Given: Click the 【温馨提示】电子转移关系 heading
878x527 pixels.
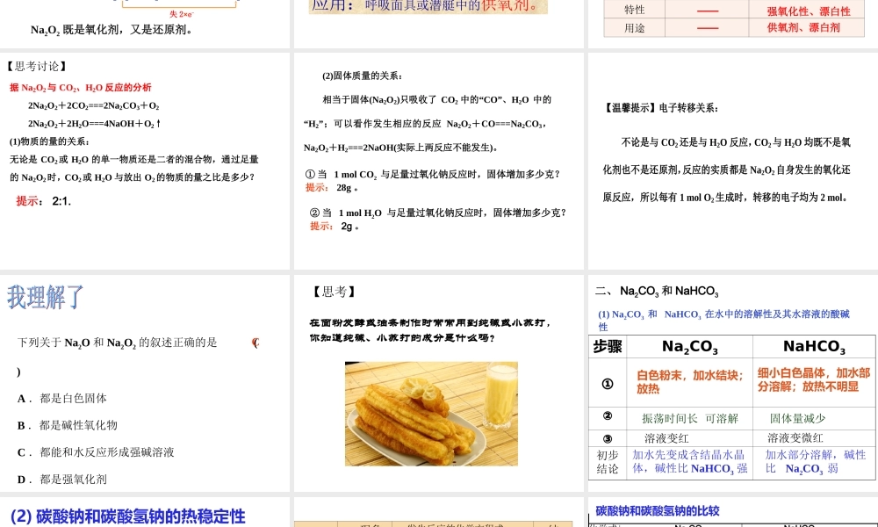Looking at the screenshot, I should (660, 108).
